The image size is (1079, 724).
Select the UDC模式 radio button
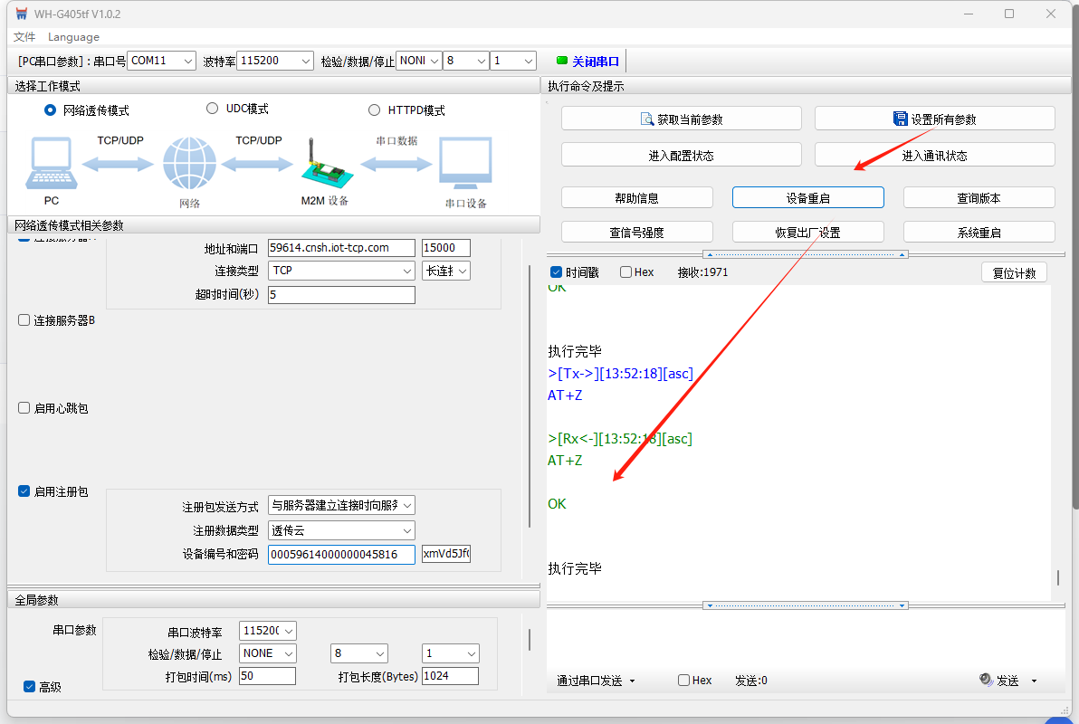pos(213,109)
